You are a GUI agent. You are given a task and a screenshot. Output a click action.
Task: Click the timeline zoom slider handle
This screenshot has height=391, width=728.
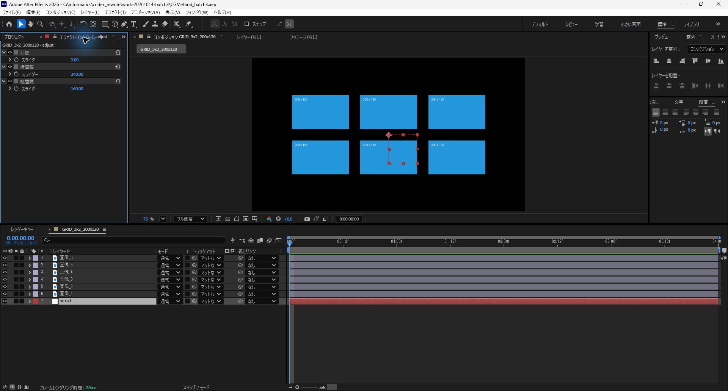[x=297, y=387]
